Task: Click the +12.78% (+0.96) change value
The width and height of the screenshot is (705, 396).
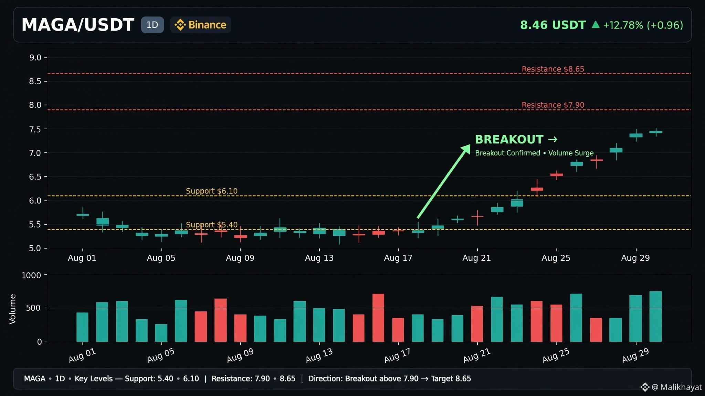Action: (x=643, y=25)
